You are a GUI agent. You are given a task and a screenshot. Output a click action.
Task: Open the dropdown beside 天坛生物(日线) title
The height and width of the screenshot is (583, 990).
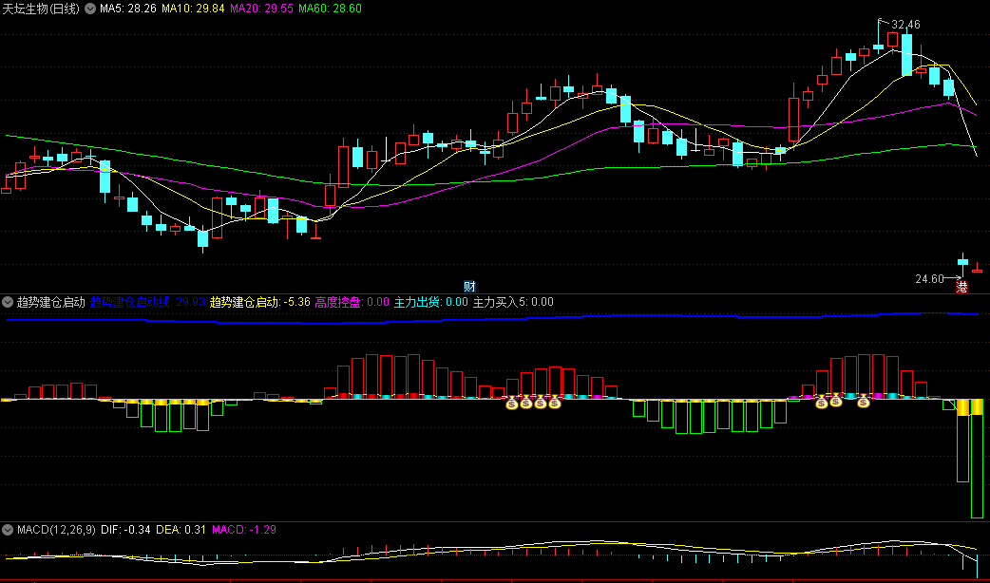point(90,9)
